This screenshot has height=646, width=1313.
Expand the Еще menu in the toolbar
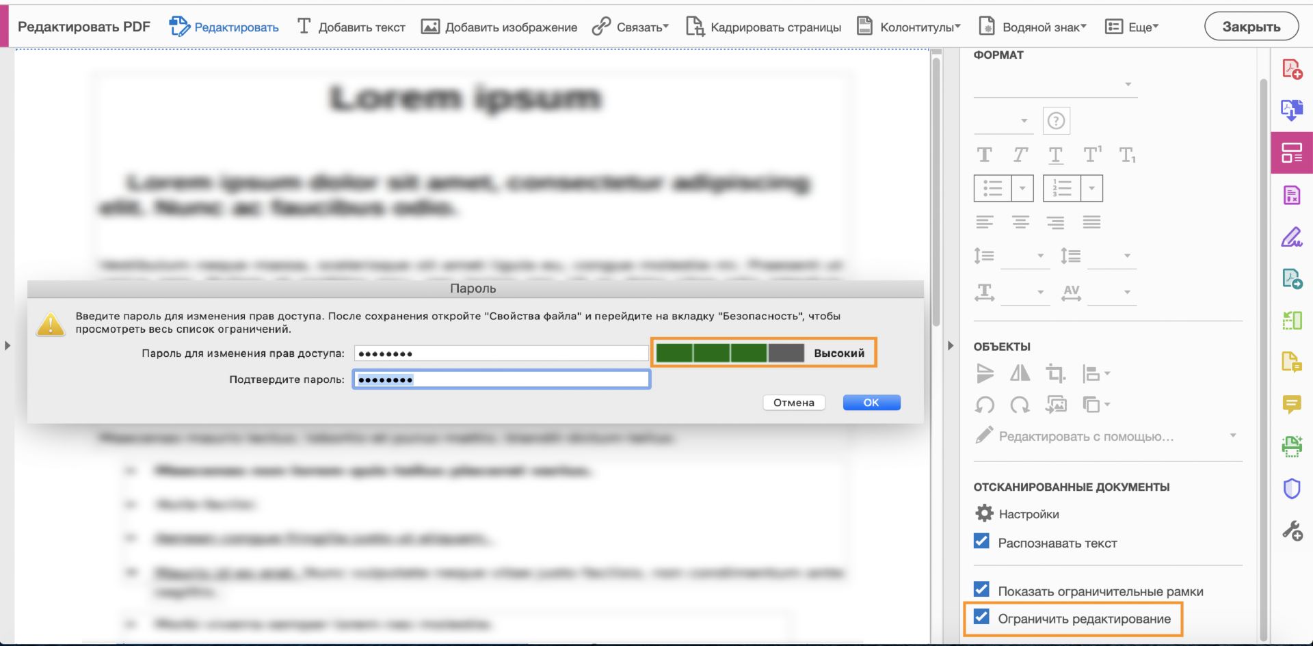click(1132, 27)
